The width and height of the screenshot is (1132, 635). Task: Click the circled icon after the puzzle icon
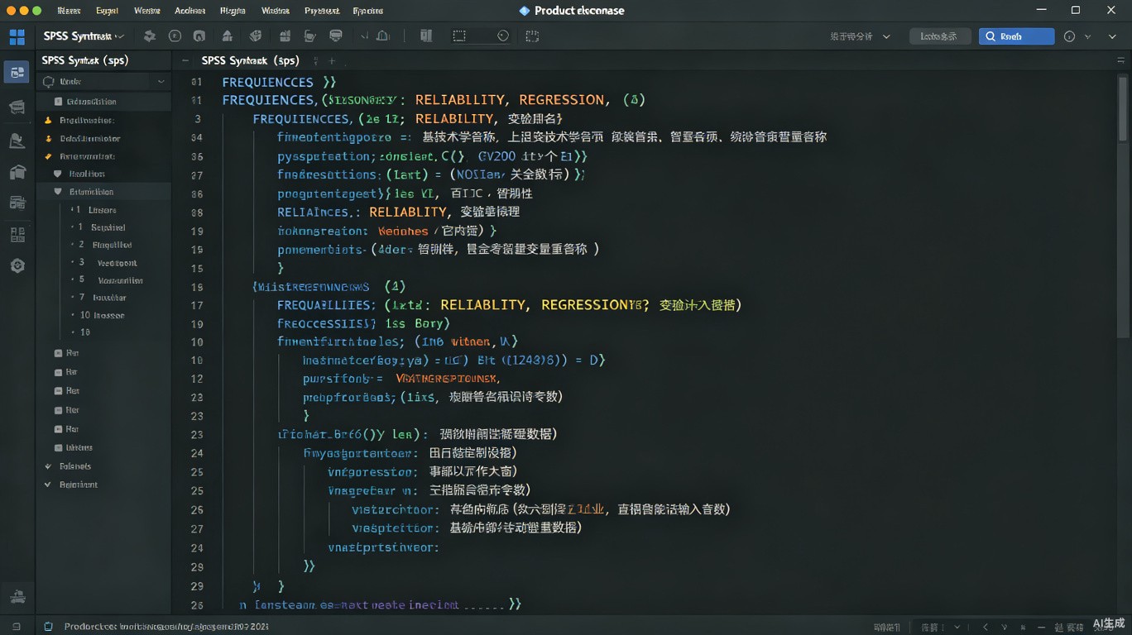175,36
